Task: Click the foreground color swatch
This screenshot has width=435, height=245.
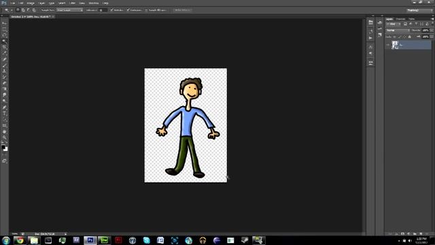Action: 3,147
